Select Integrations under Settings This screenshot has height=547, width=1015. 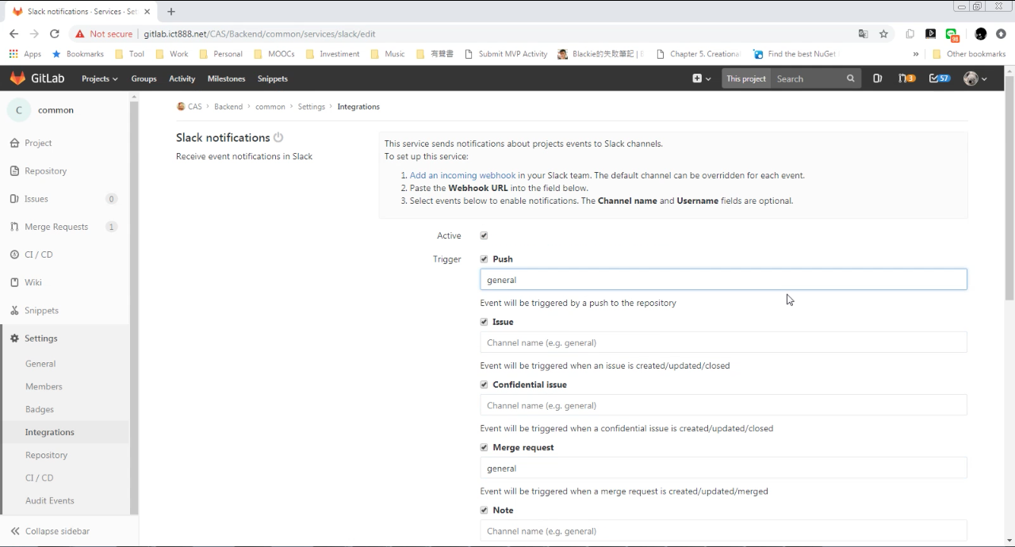(x=50, y=432)
